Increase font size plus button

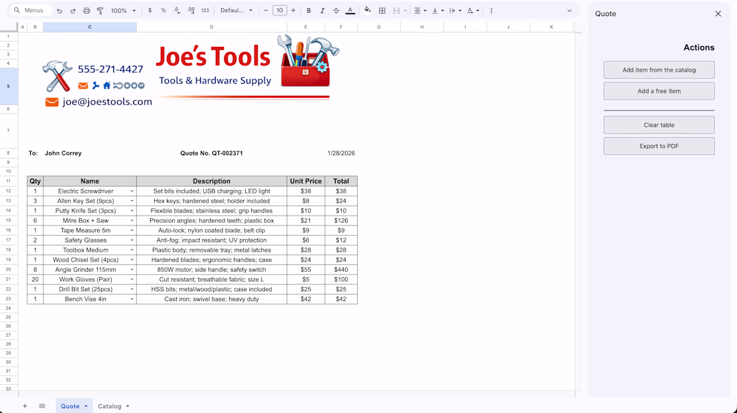click(x=293, y=10)
